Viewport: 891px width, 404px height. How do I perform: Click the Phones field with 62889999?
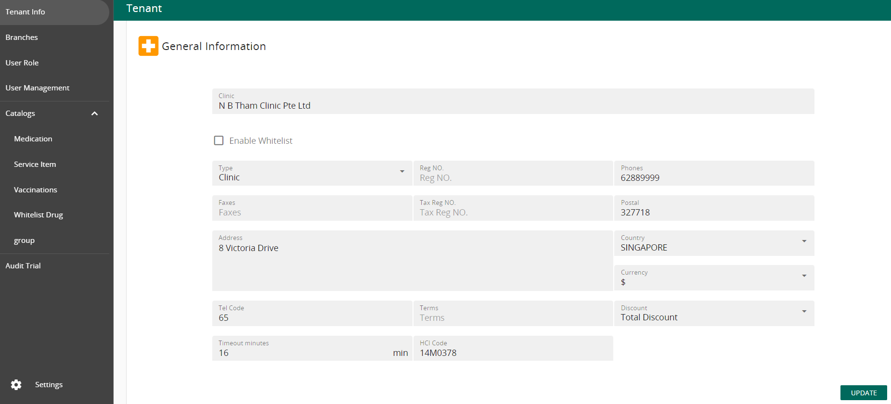pos(714,173)
